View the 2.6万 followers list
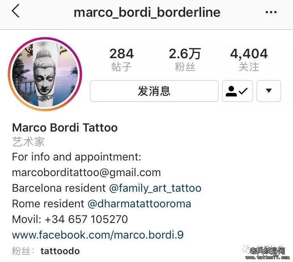Viewport: 293px width, 262px height. [x=185, y=59]
